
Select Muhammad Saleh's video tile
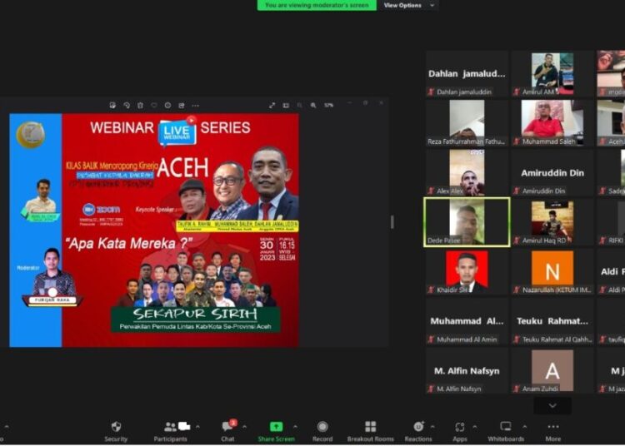[x=552, y=123]
